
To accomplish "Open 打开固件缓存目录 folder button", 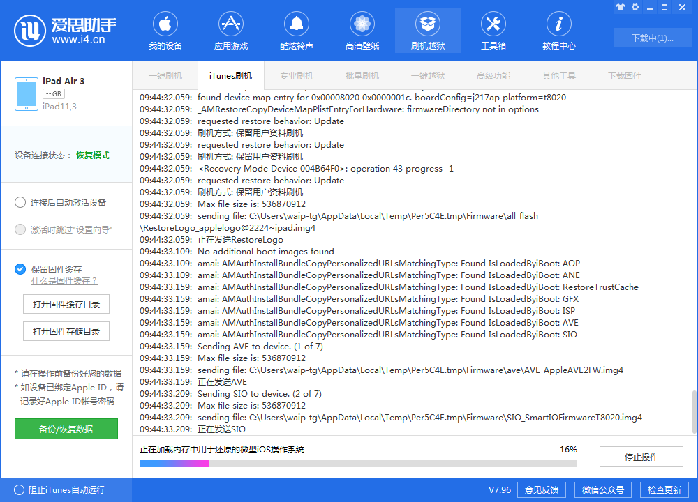I will pos(66,305).
